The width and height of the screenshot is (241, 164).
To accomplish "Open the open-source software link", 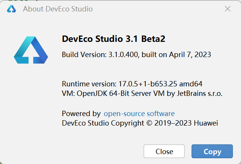I will (139, 114).
